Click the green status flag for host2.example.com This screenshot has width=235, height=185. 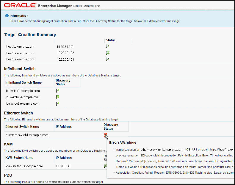(108, 53)
